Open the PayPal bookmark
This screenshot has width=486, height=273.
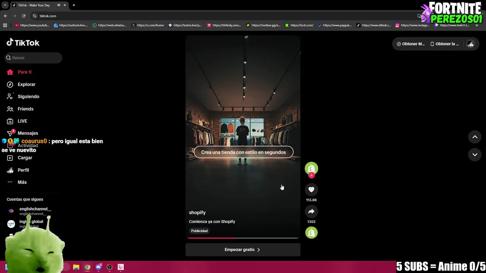coord(335,25)
